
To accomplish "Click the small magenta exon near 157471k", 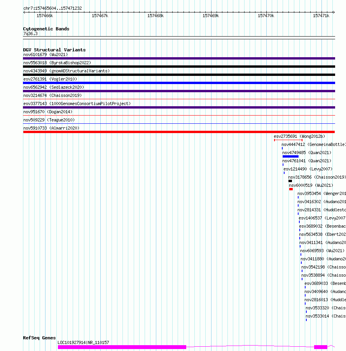I will (321, 347).
